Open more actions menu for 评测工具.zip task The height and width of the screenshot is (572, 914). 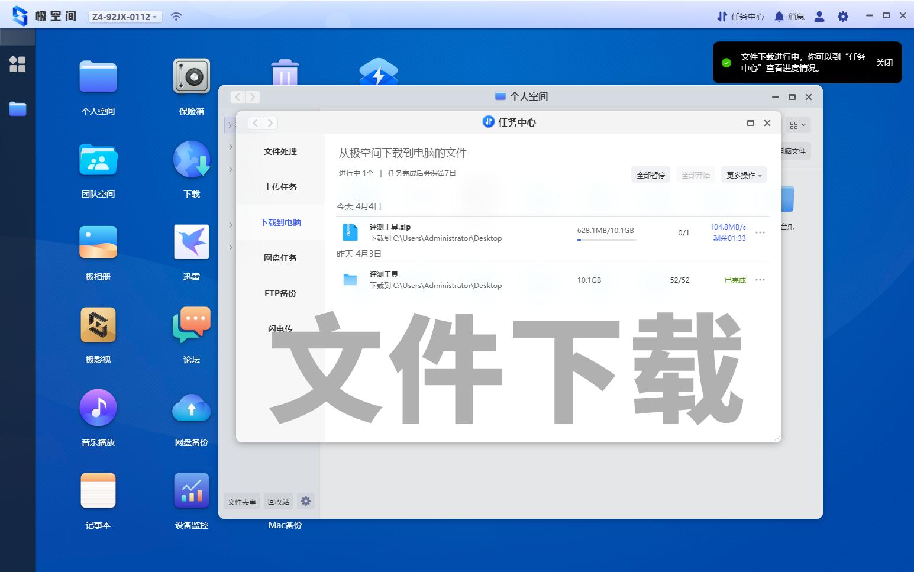pos(760,232)
